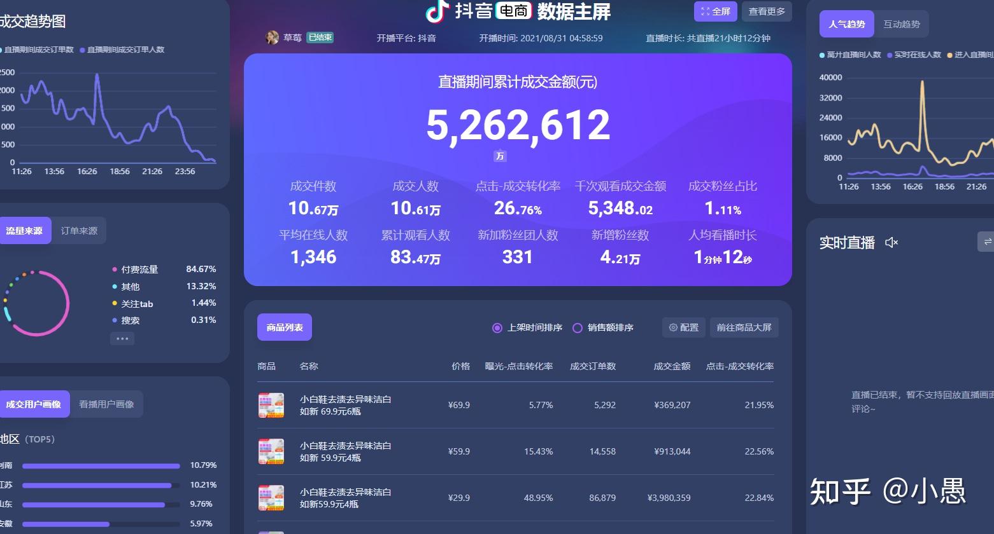The height and width of the screenshot is (534, 994).
Task: Click the 10.79% region bar
Action: (x=101, y=466)
